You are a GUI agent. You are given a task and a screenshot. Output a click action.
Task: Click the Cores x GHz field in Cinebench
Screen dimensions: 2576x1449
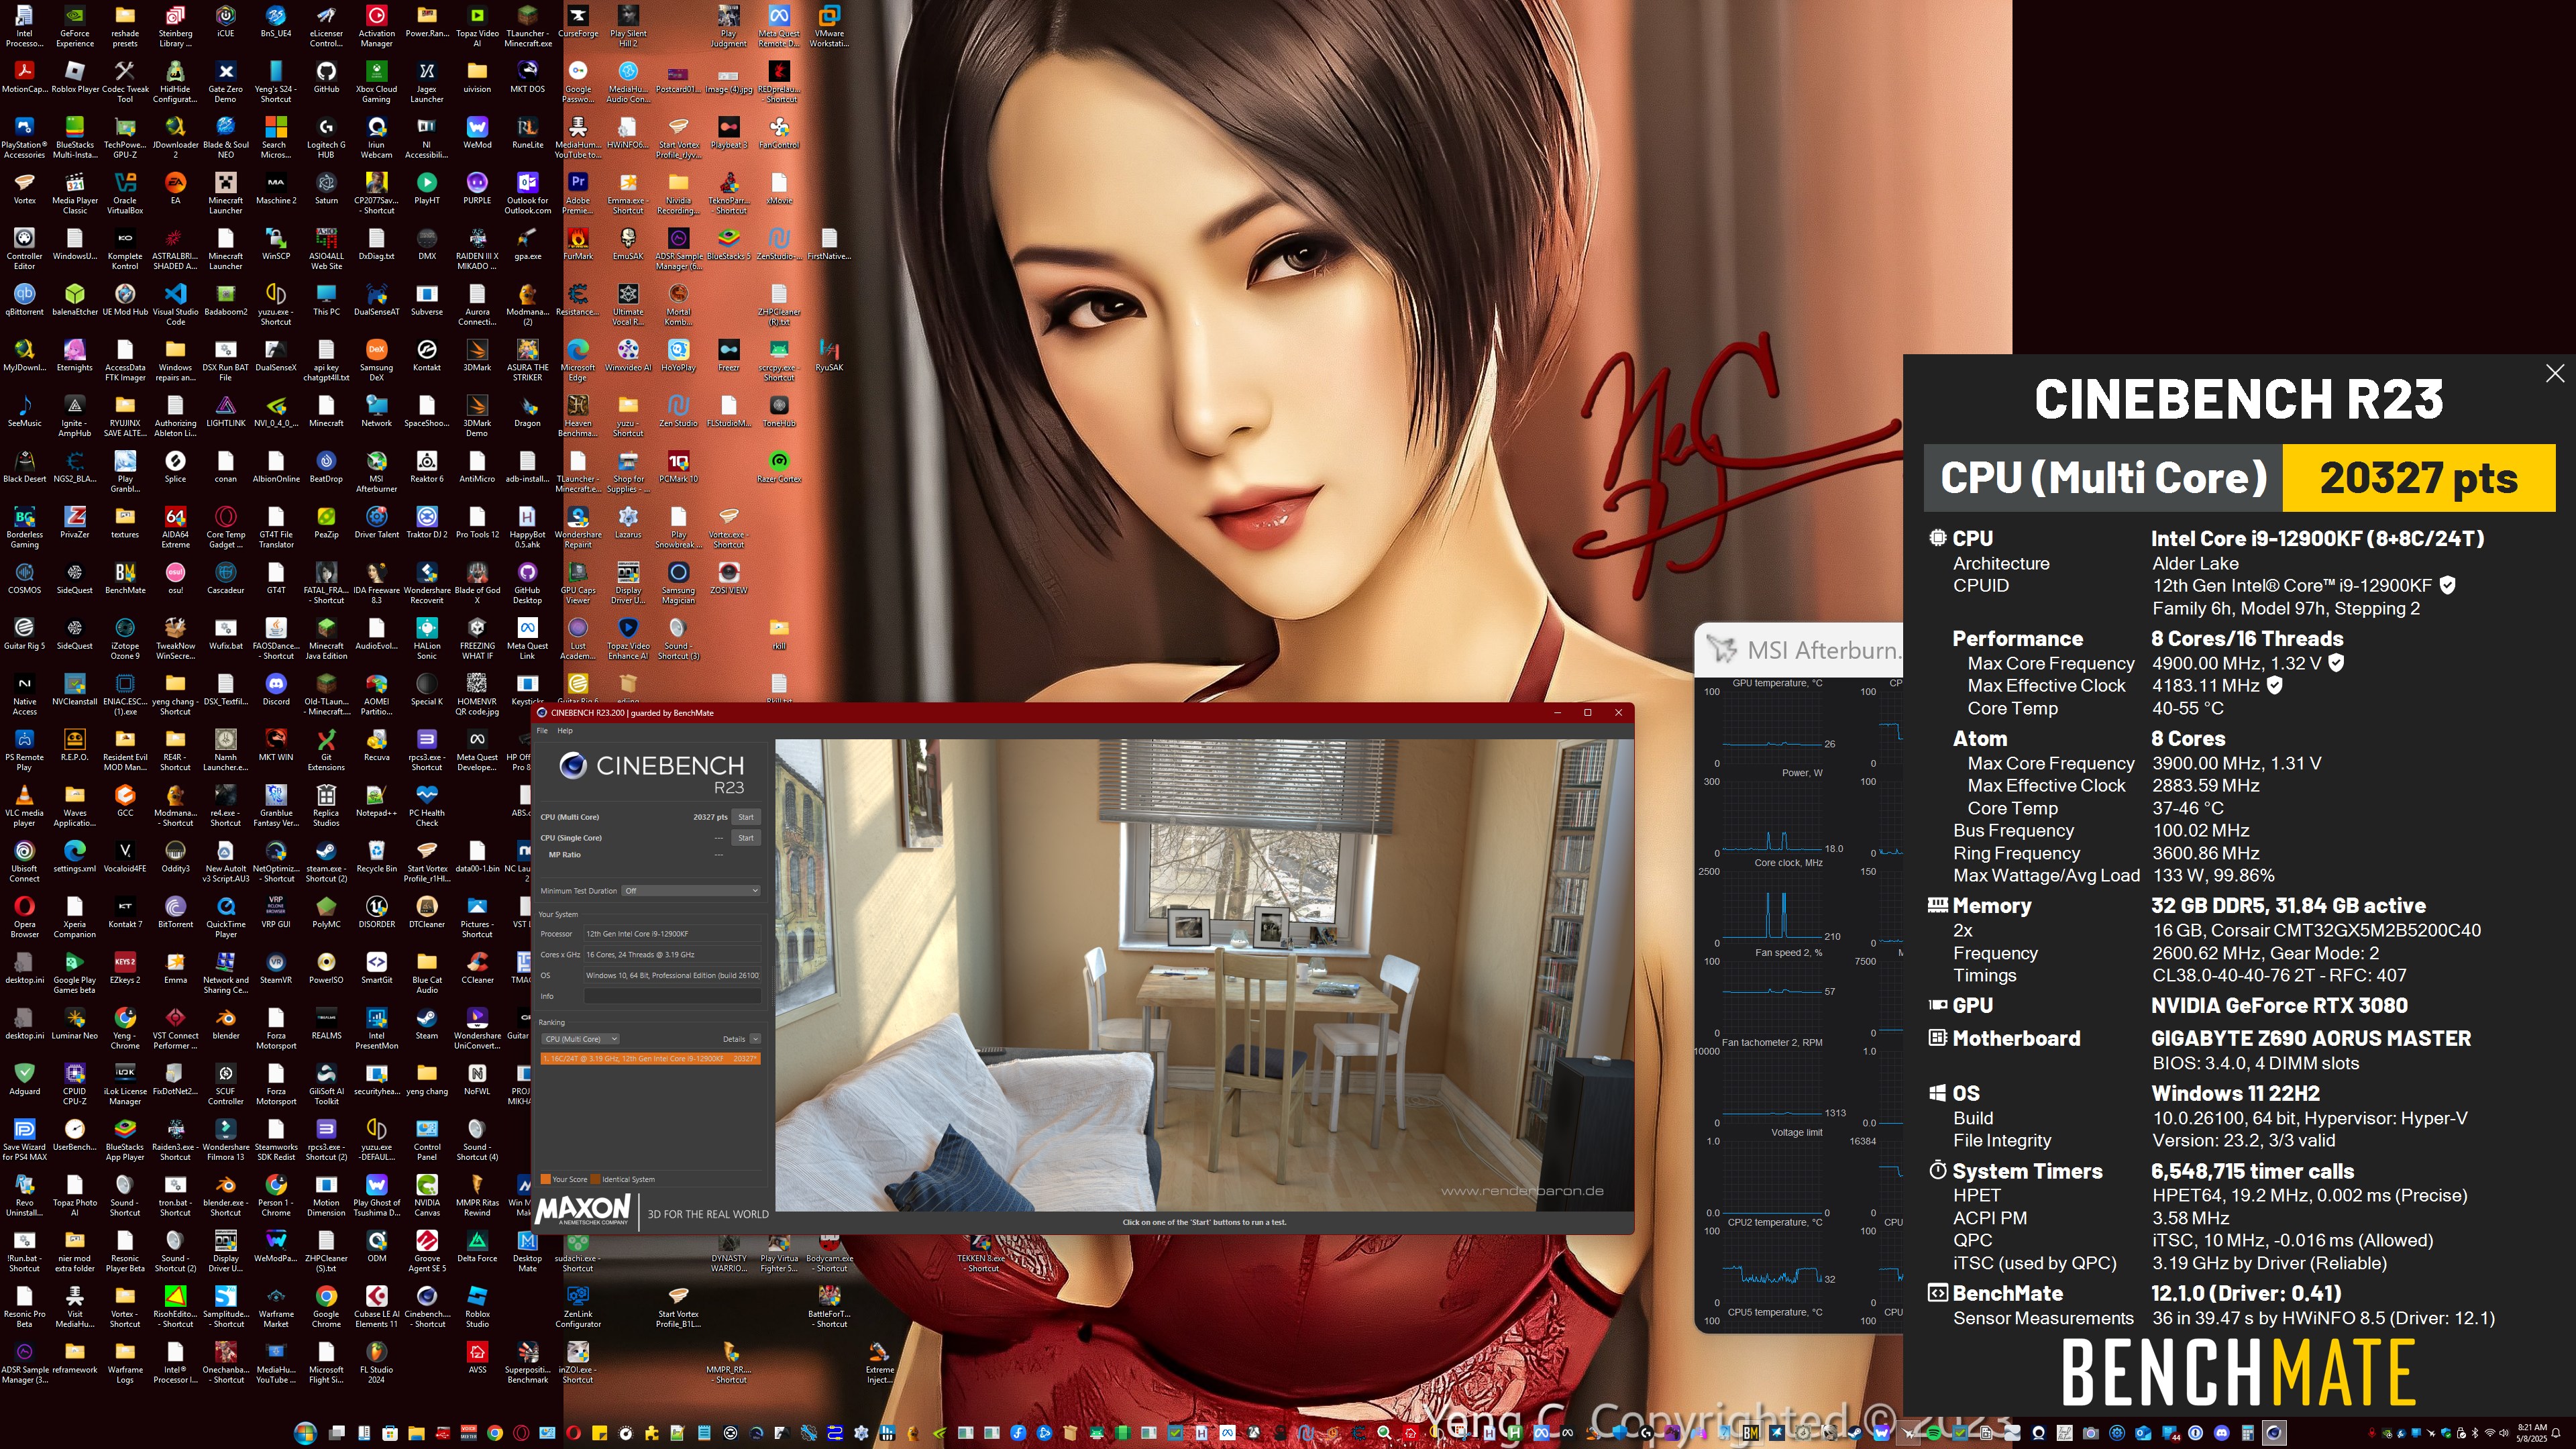pos(672,955)
